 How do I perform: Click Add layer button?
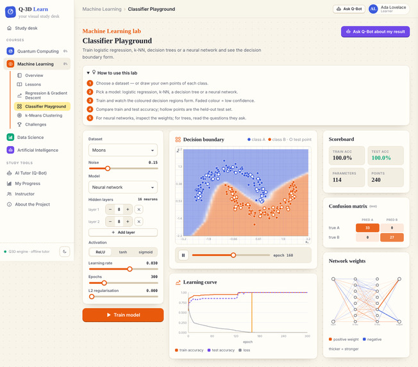pos(123,232)
